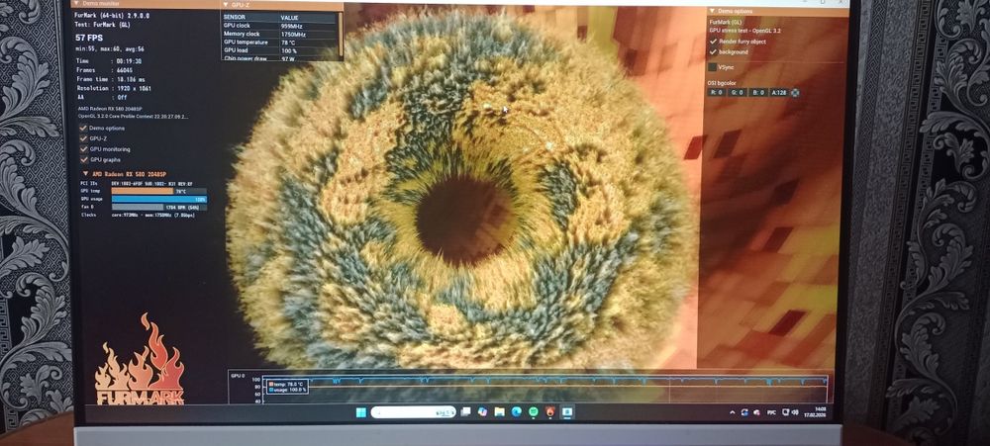Open the Windows Start menu

click(360, 412)
